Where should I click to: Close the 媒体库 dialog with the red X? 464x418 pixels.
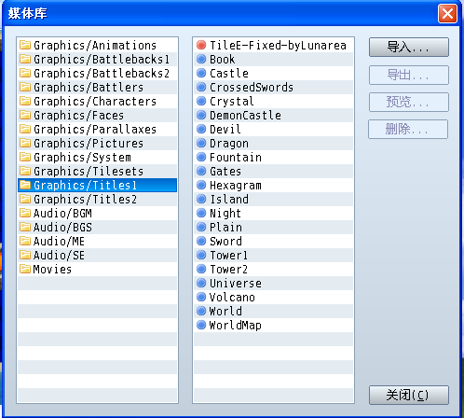(447, 14)
